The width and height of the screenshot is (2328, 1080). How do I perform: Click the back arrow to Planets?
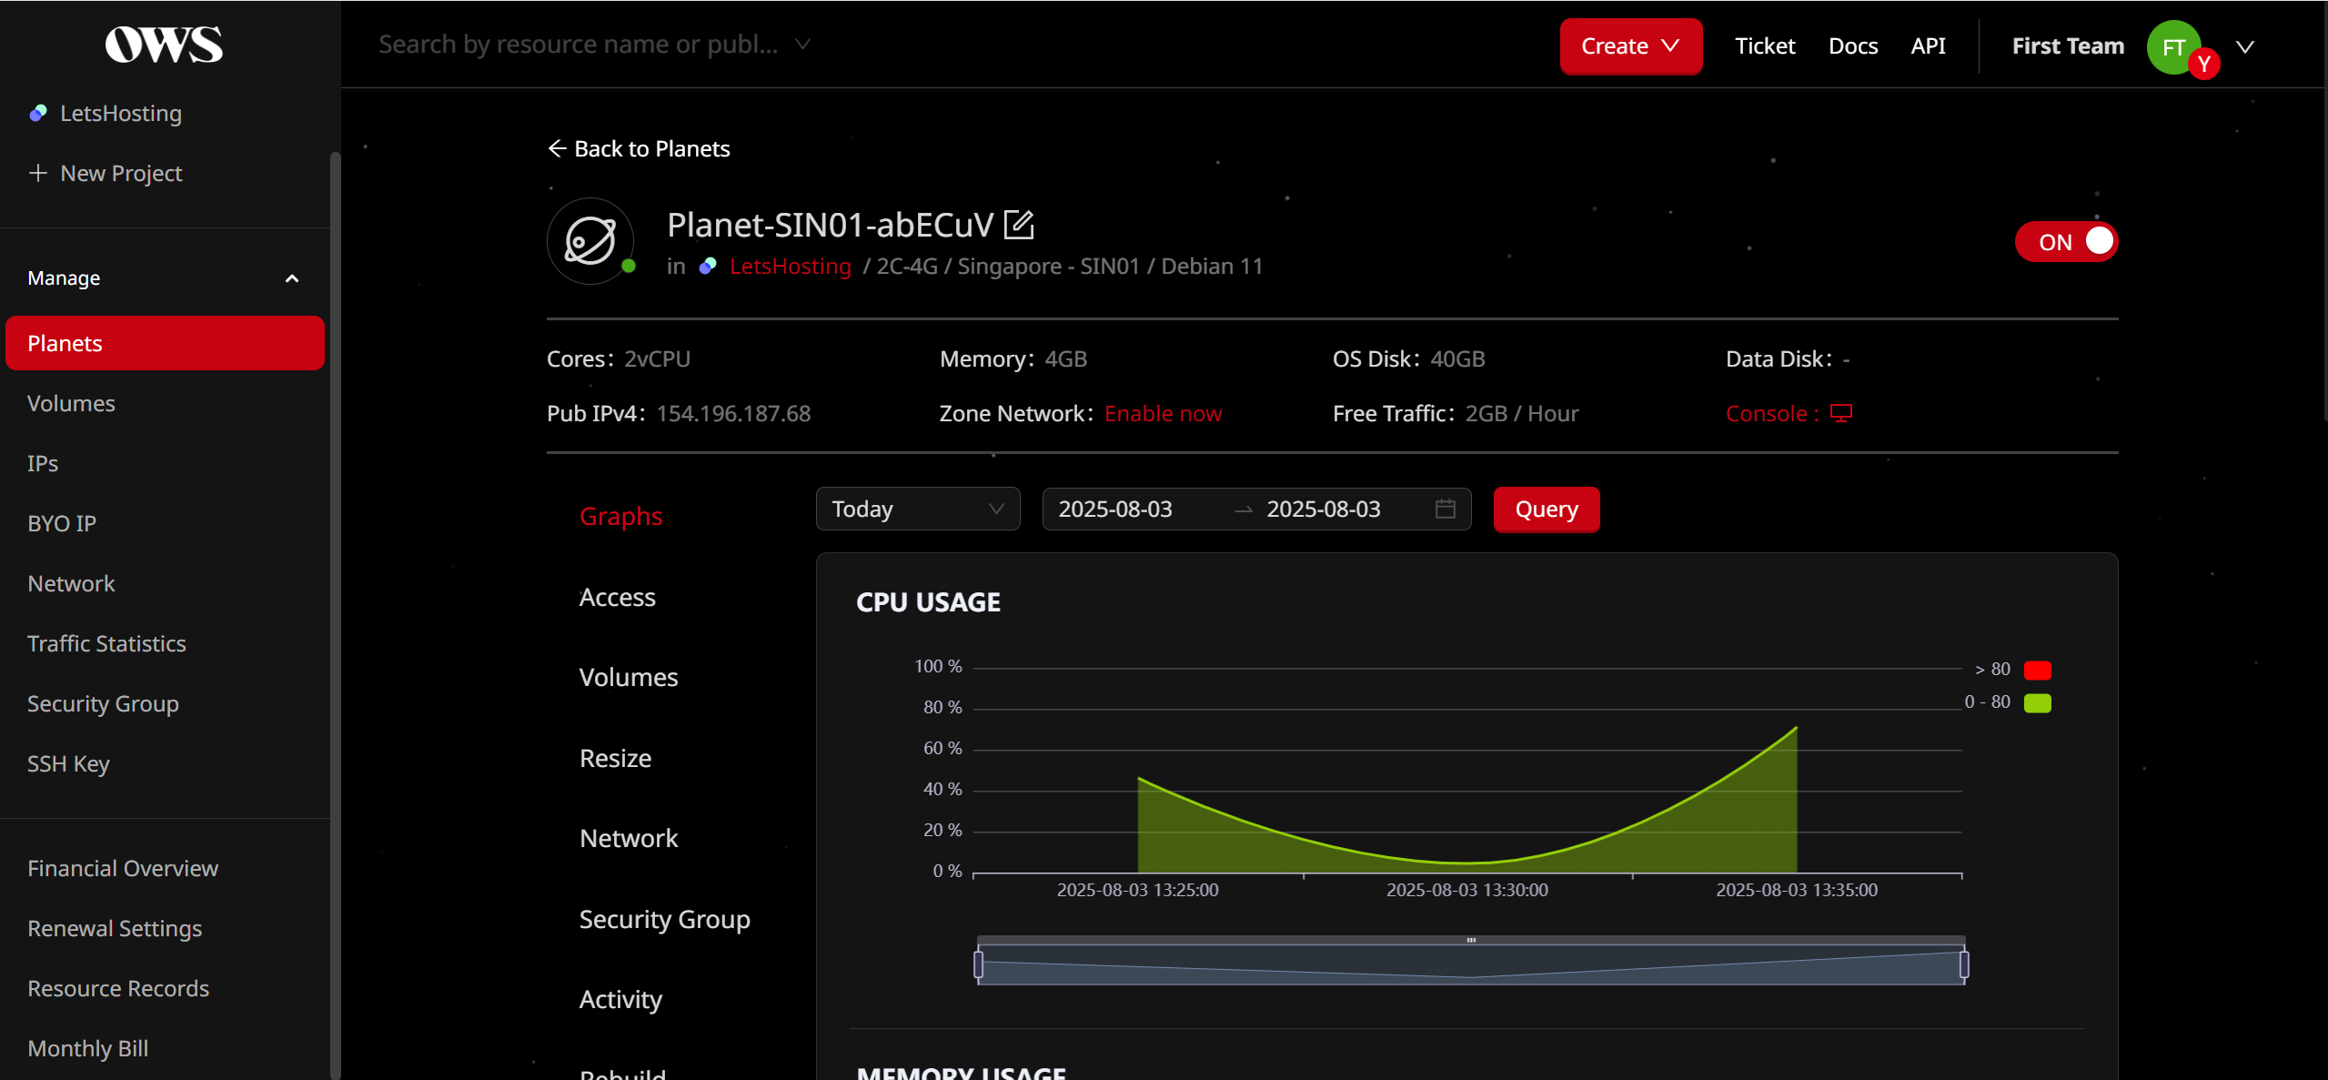[557, 148]
